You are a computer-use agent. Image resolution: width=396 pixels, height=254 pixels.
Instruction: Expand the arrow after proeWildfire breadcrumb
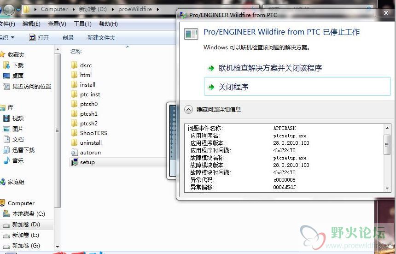[x=158, y=9]
